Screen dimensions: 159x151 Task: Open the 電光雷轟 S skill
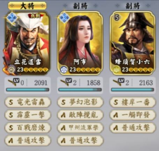pos(28,102)
